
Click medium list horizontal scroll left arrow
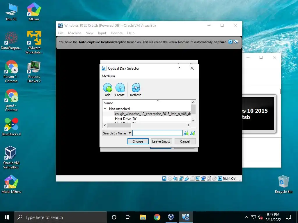(105, 125)
